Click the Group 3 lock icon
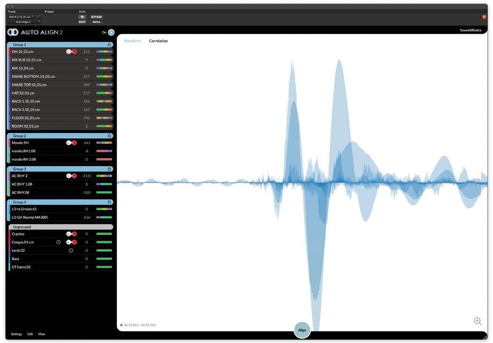 pyautogui.click(x=110, y=169)
